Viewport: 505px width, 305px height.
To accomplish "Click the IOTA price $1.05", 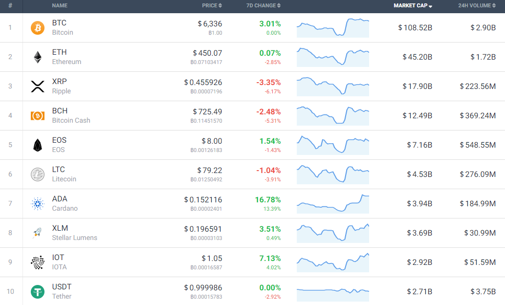I will pyautogui.click(x=212, y=258).
